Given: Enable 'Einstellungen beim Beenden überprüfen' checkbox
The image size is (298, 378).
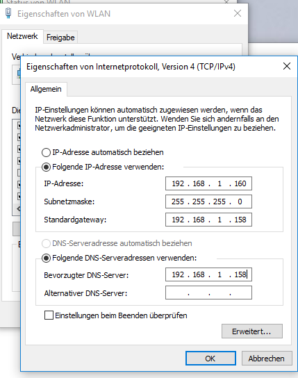Looking at the screenshot, I should coord(49,315).
